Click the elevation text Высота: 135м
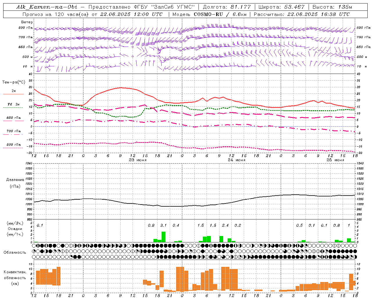 [x=332, y=7]
